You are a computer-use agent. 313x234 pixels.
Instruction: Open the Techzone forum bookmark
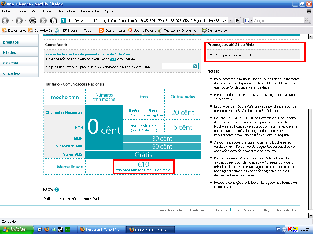(x=179, y=30)
